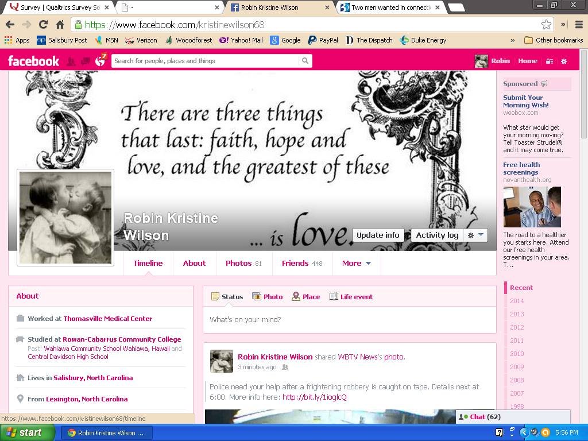Select the Timeline tab
This screenshot has height=441, width=588.
coord(148,263)
